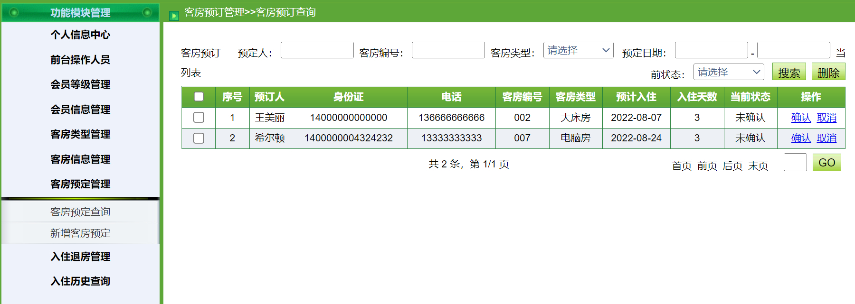Open 入住历史查询 menu
Screen dimensions: 855x304
(x=80, y=281)
